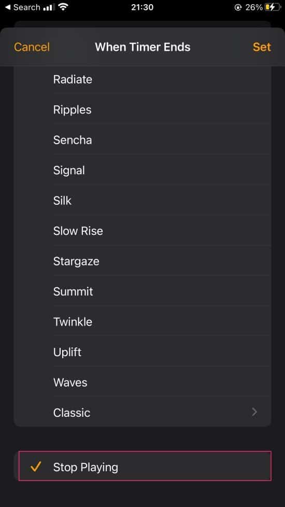Tap the Wi-Fi status icon
The height and width of the screenshot is (507, 285).
(x=63, y=7)
